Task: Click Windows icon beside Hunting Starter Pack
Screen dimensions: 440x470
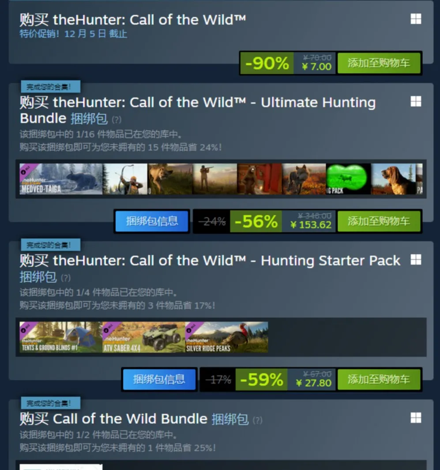Action: click(416, 260)
